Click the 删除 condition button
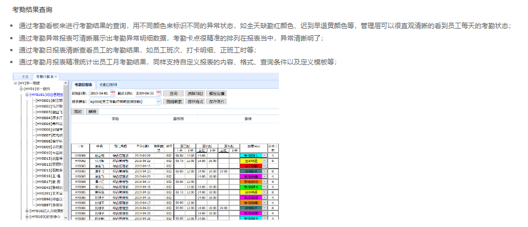The image size is (528, 227). [x=92, y=111]
